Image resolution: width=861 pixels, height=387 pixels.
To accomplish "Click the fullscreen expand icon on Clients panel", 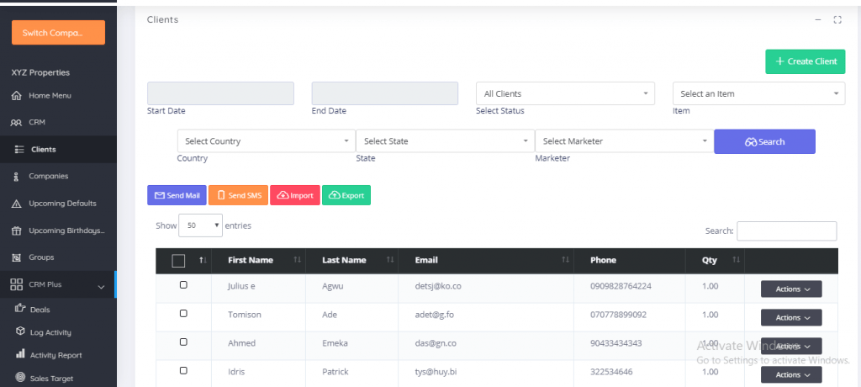I will point(837,19).
